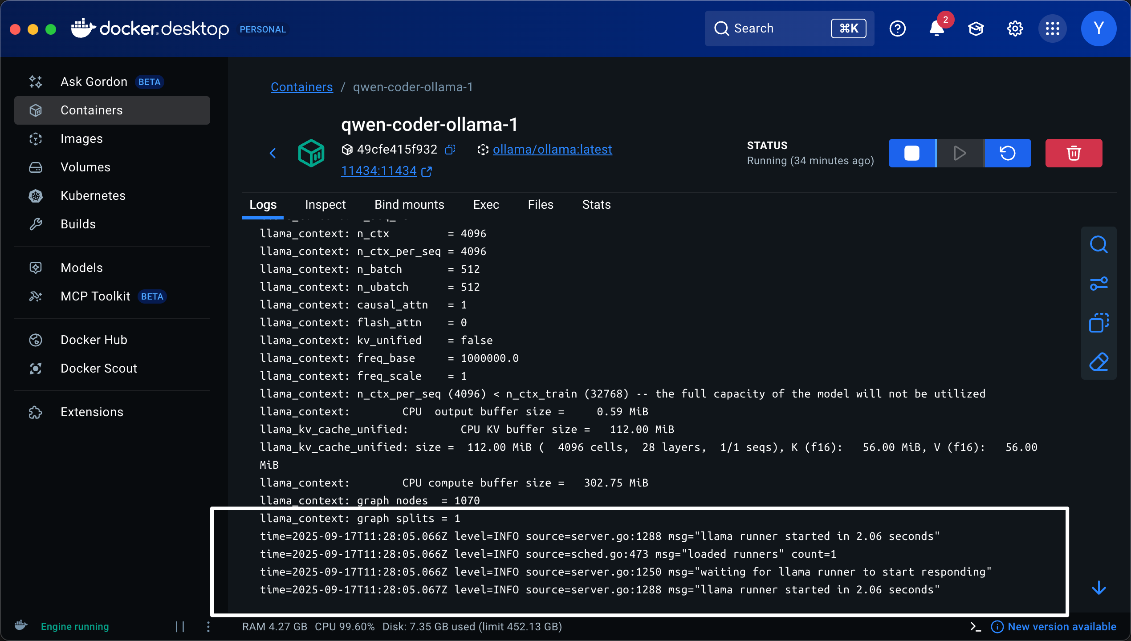The height and width of the screenshot is (641, 1131).
Task: Click the terminal icon in status bar
Action: point(975,627)
